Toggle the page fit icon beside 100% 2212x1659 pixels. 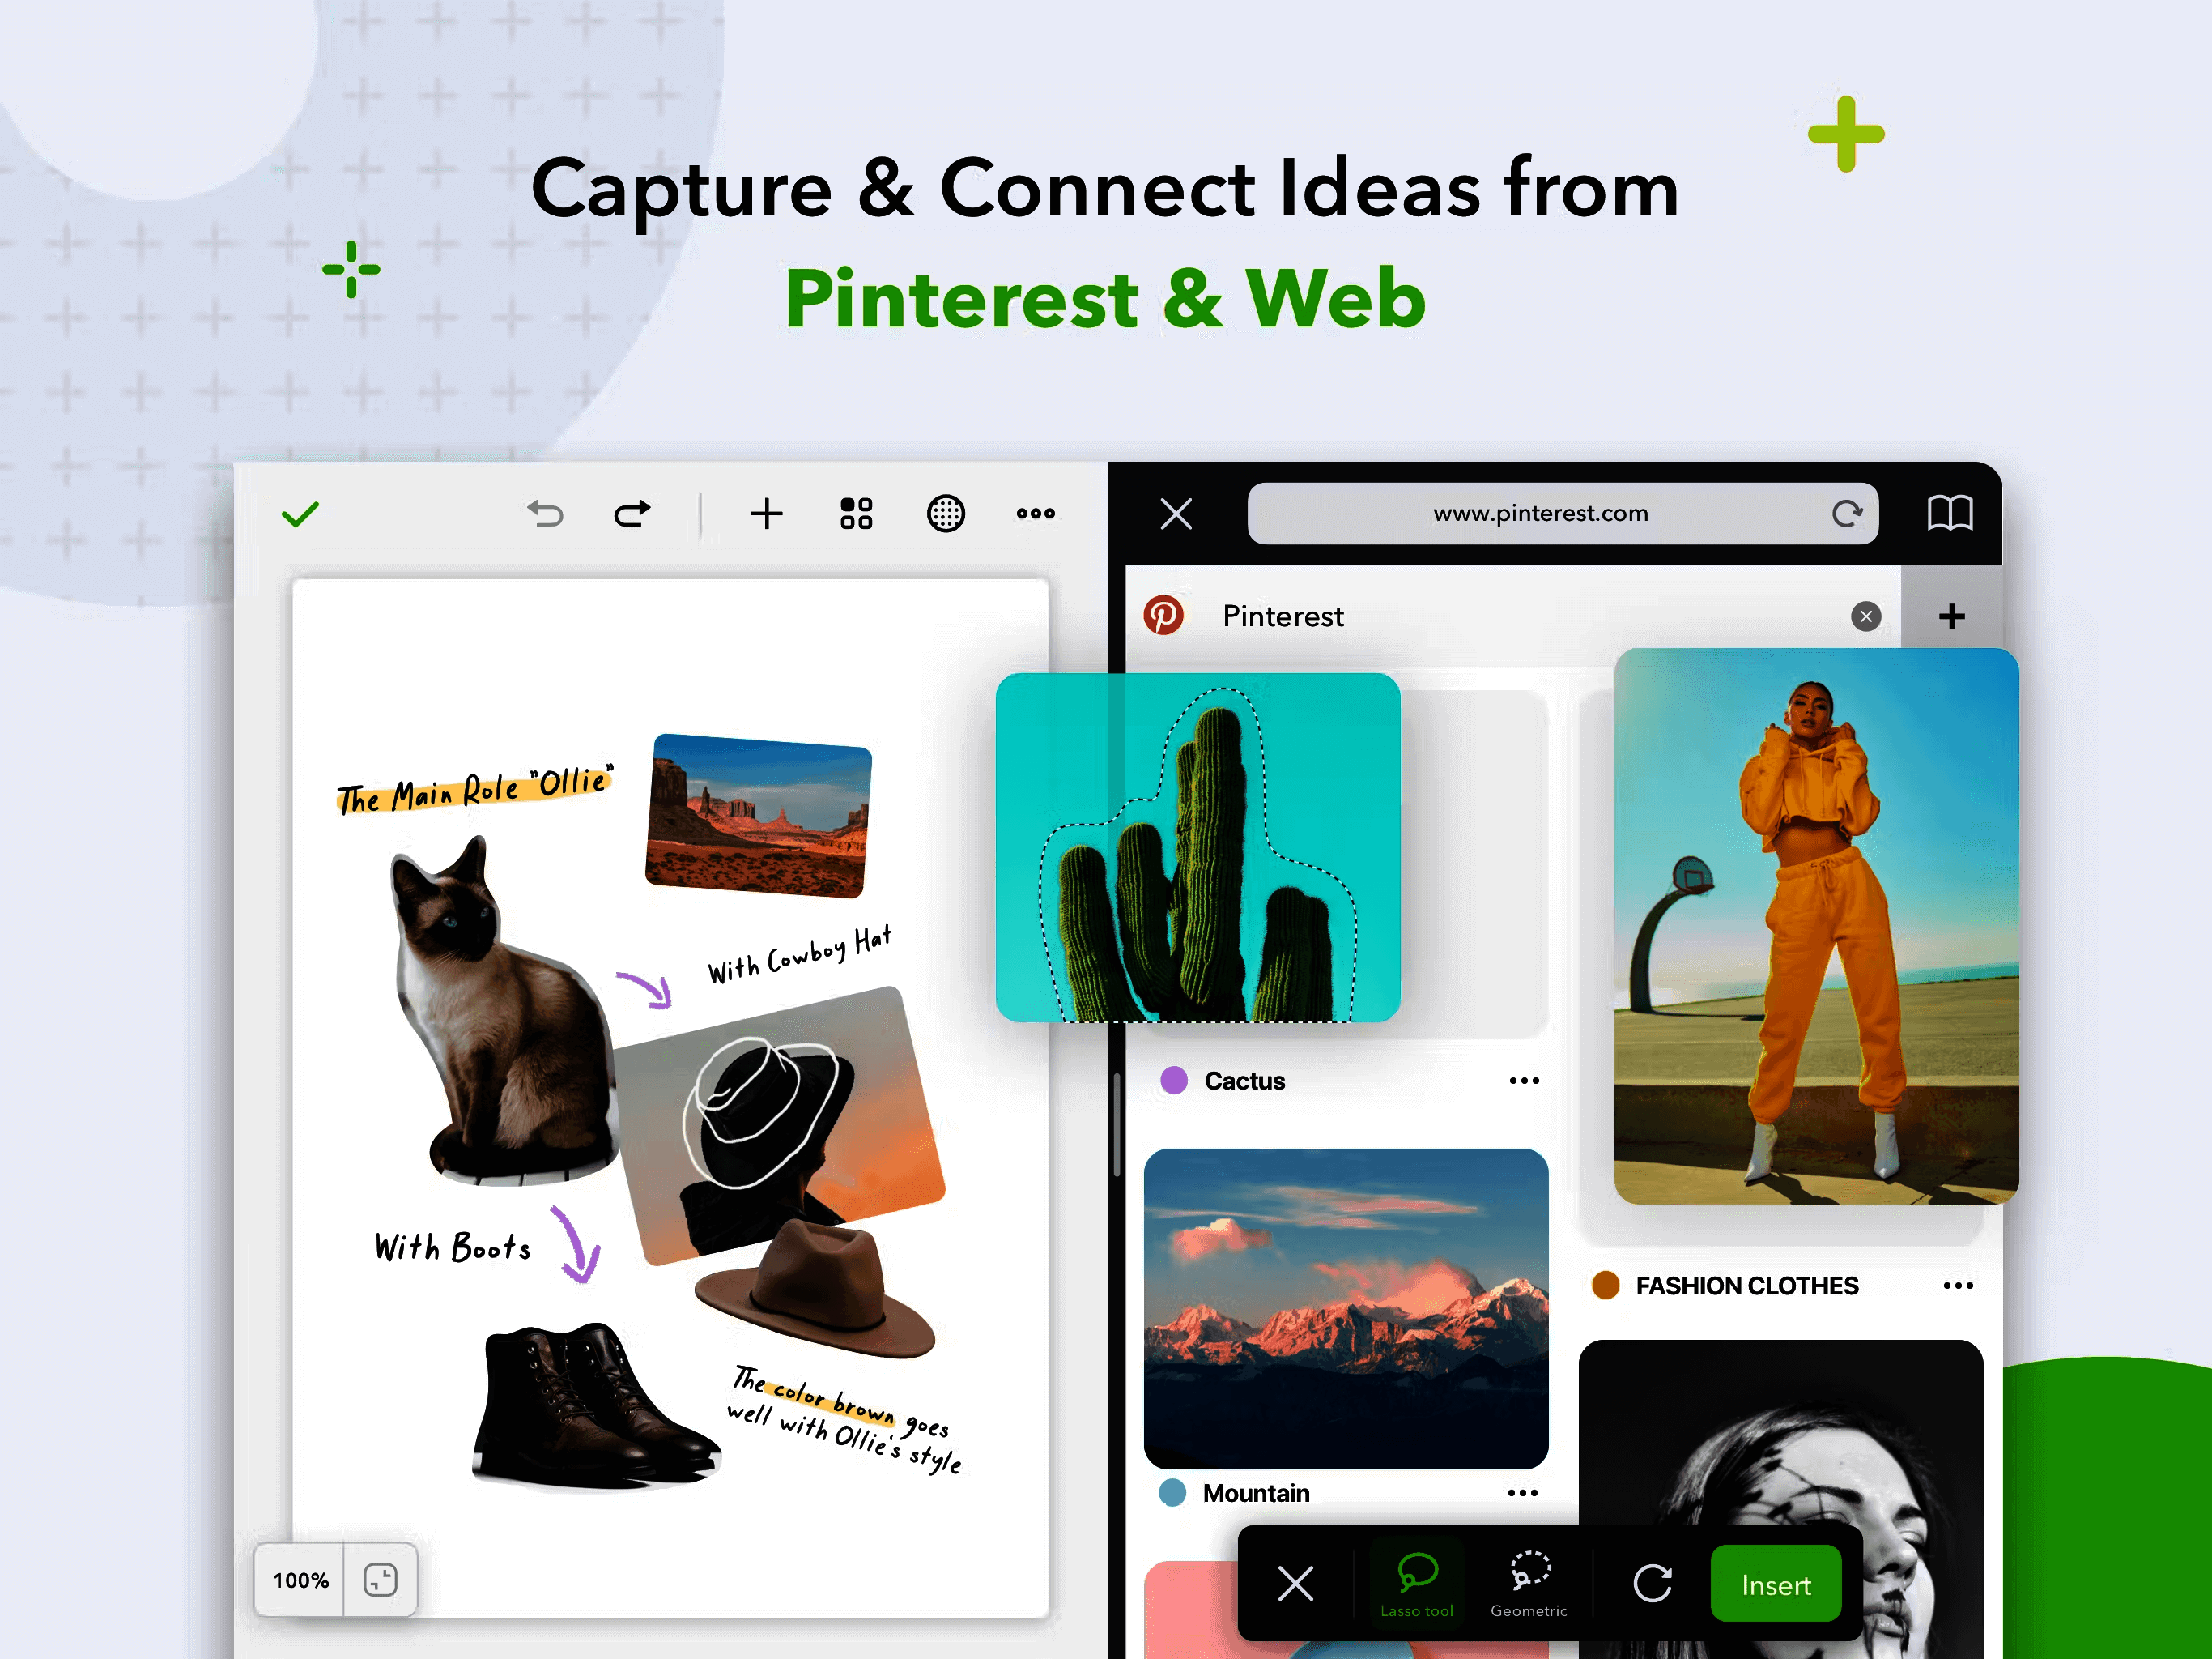pos(380,1580)
